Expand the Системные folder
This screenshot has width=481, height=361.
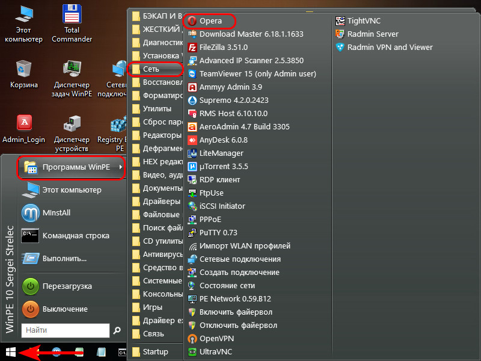(x=156, y=281)
